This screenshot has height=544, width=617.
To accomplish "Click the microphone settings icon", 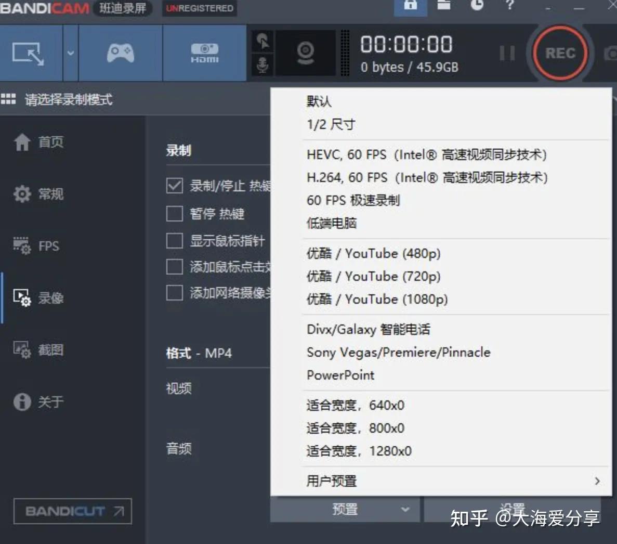I will 264,65.
